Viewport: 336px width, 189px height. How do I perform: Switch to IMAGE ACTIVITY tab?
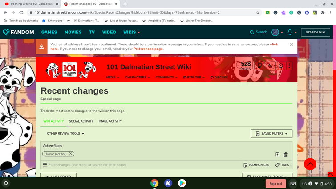(x=110, y=121)
